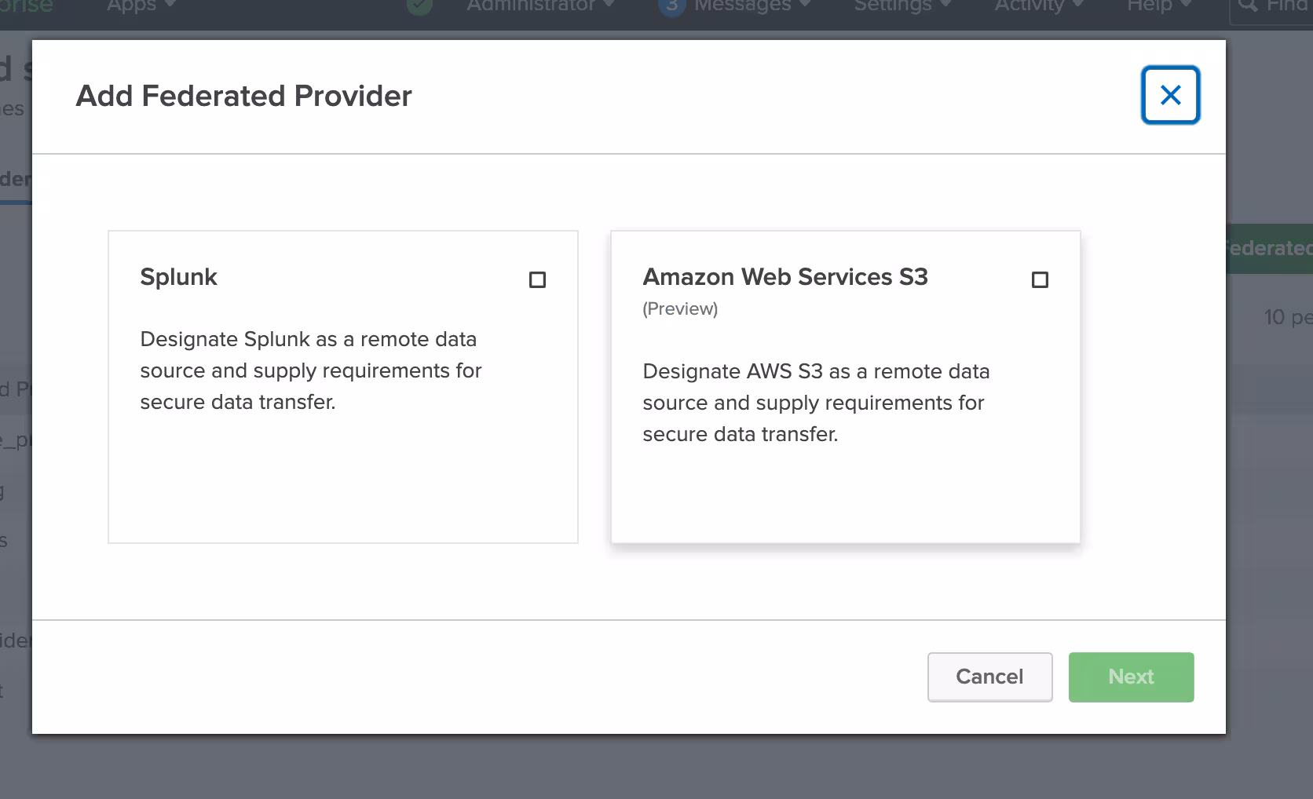
Task: Check the Splunk provider checkbox
Action: [x=537, y=279]
